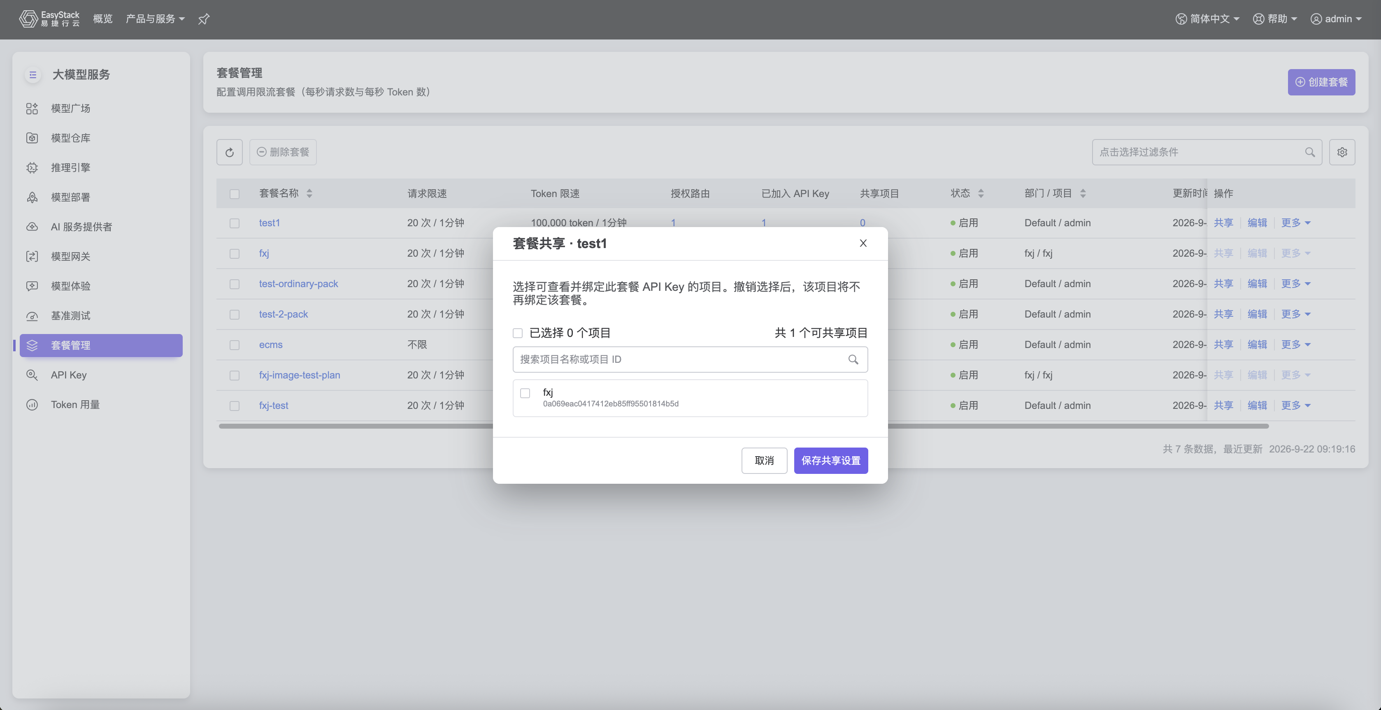Image resolution: width=1381 pixels, height=710 pixels.
Task: Open 模型体验 sidebar page
Action: pyautogui.click(x=101, y=285)
